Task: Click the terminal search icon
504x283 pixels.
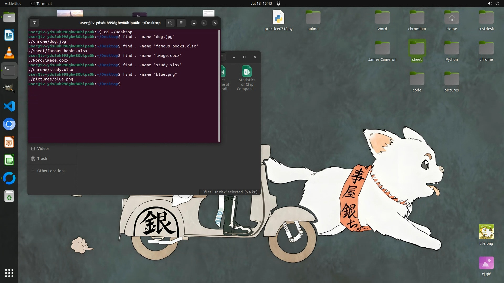Action: (x=170, y=23)
